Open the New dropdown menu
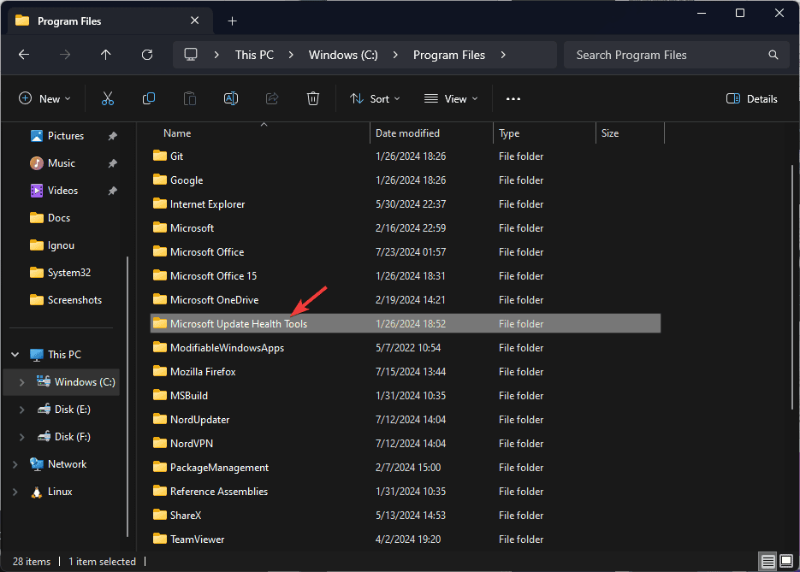Screen dimensions: 800x572 pos(44,99)
